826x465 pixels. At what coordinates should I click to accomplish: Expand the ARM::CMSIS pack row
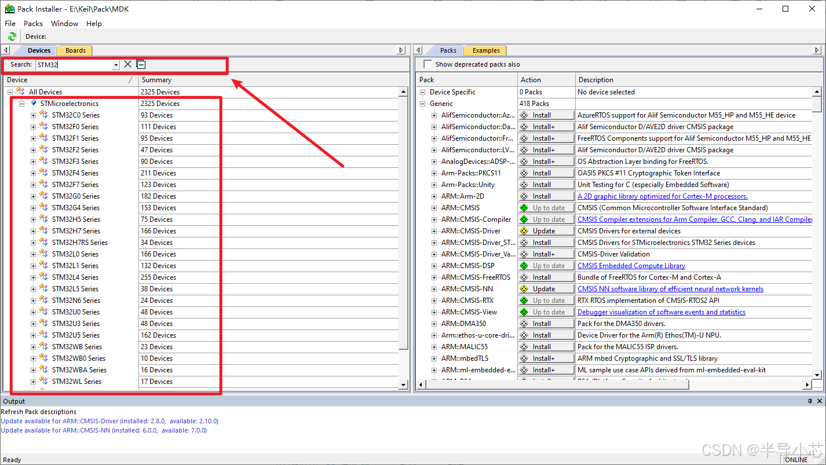(x=434, y=208)
